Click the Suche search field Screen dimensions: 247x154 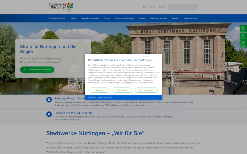[181, 7]
